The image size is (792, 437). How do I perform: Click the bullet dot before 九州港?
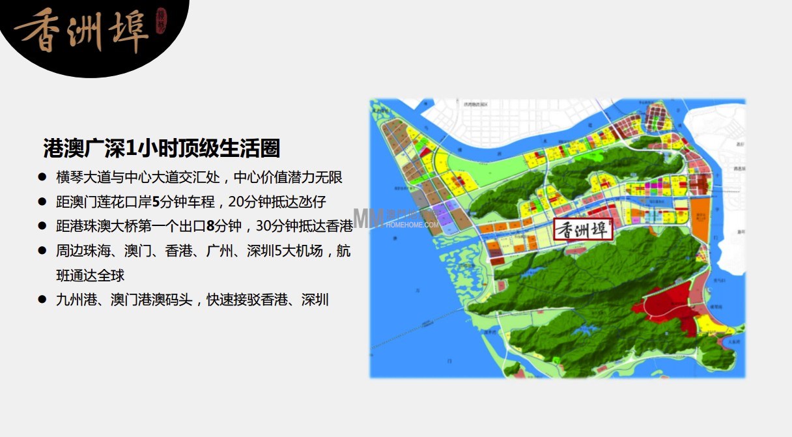[42, 300]
